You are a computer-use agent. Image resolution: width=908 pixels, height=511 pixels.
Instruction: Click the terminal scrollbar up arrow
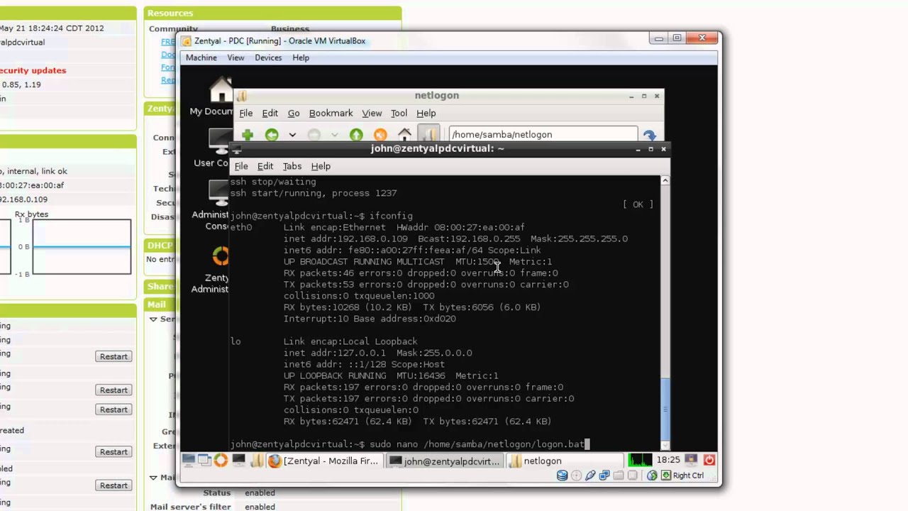[665, 181]
